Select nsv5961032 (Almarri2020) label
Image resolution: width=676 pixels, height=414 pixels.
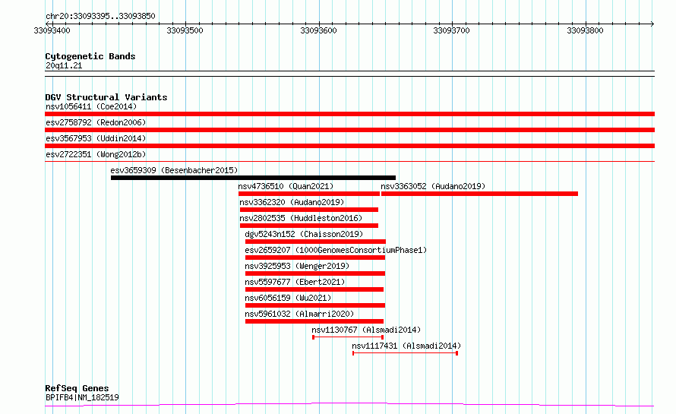(299, 314)
